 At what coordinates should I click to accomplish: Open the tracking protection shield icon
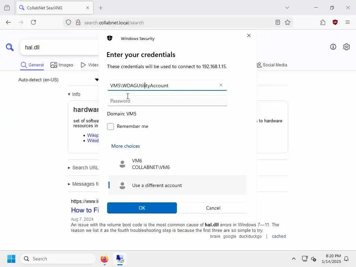68,23
